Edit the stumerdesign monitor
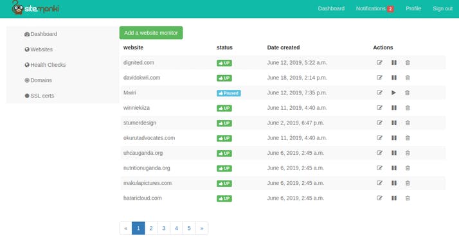 click(x=379, y=123)
